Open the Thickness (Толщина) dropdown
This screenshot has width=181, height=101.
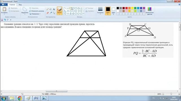(x=100, y=11)
